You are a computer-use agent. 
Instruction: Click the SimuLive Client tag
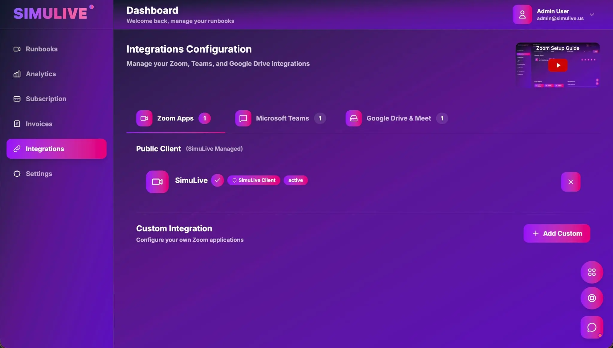pos(254,180)
